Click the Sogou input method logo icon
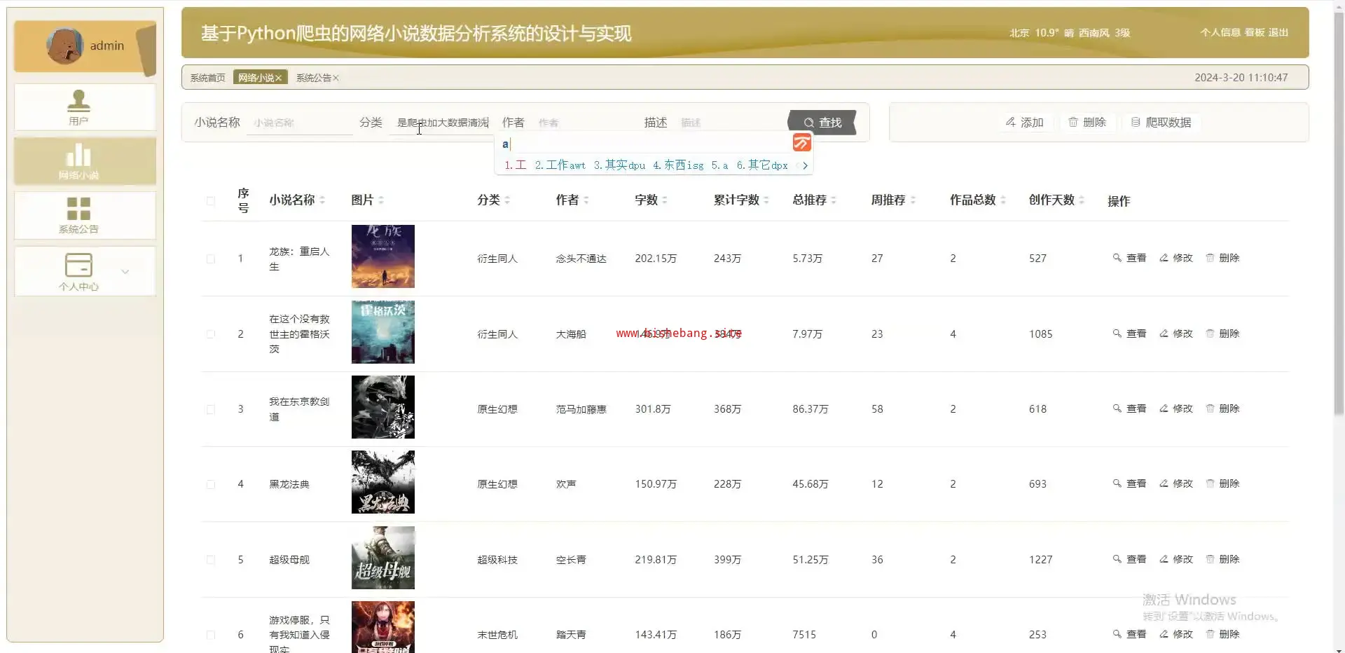1345x653 pixels. pos(801,143)
